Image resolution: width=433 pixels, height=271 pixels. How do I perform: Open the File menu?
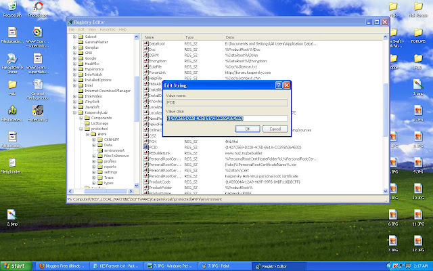click(72, 29)
